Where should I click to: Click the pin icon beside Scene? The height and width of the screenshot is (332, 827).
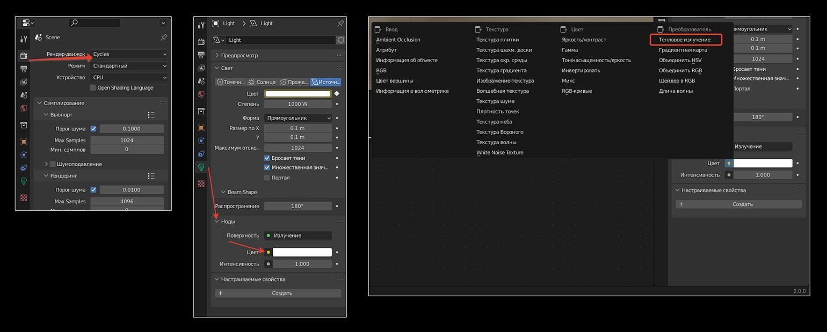click(x=164, y=38)
